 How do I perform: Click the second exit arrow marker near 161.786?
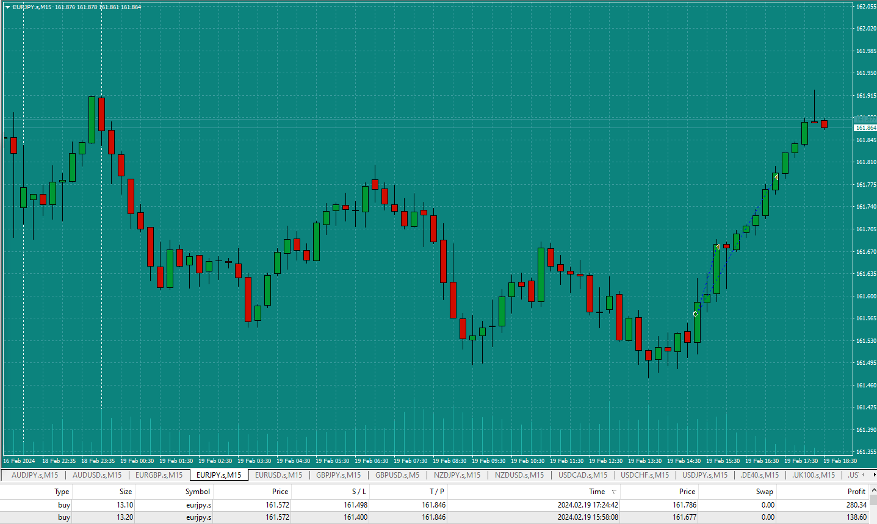tap(776, 178)
